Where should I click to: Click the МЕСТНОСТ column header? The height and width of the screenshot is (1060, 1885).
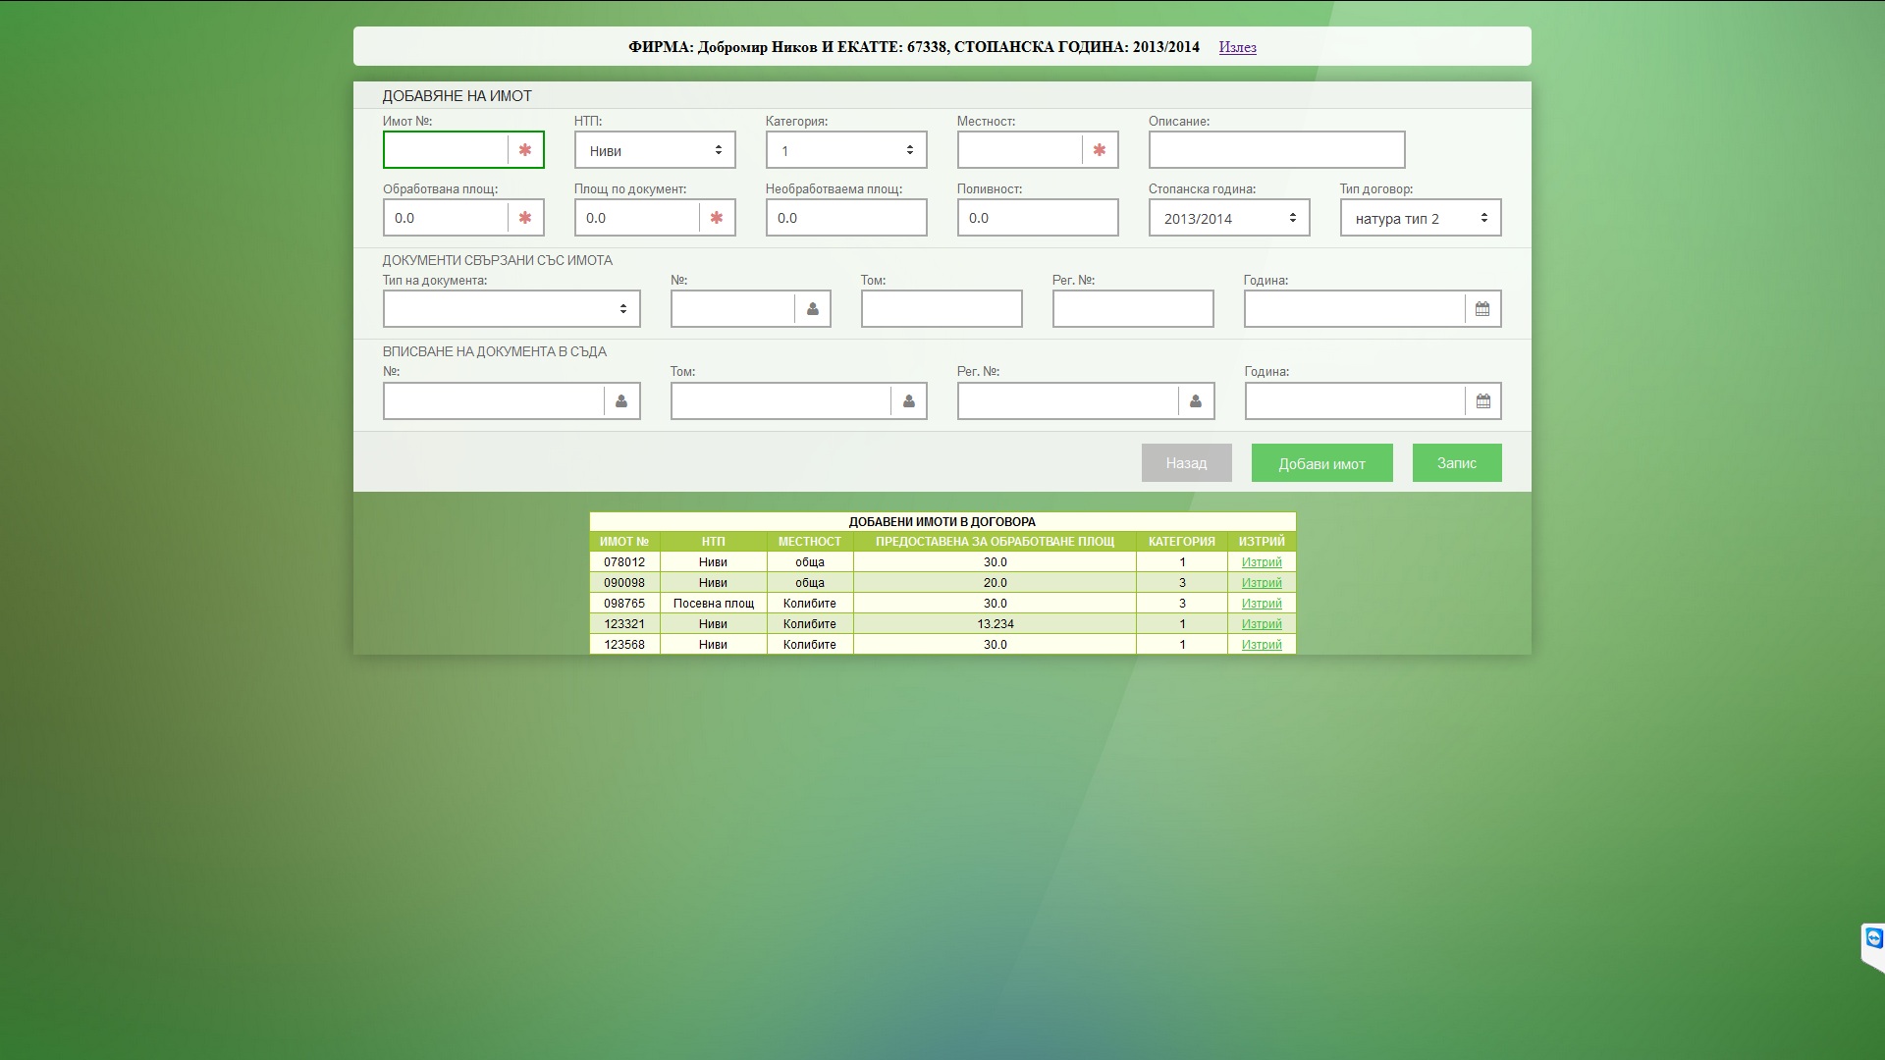[x=810, y=542]
